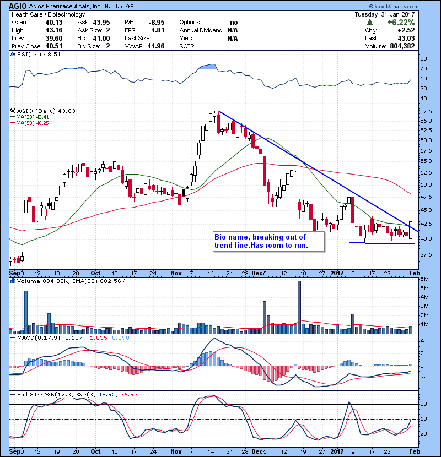Click the MACD legend line marker
441x457 pixels.
[13, 338]
